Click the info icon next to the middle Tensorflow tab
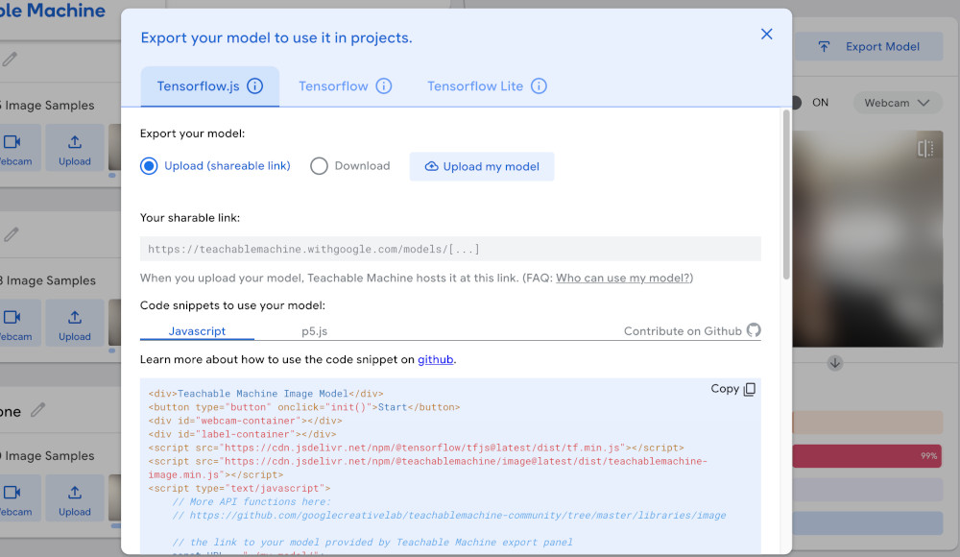Image resolution: width=960 pixels, height=557 pixels. [x=384, y=86]
